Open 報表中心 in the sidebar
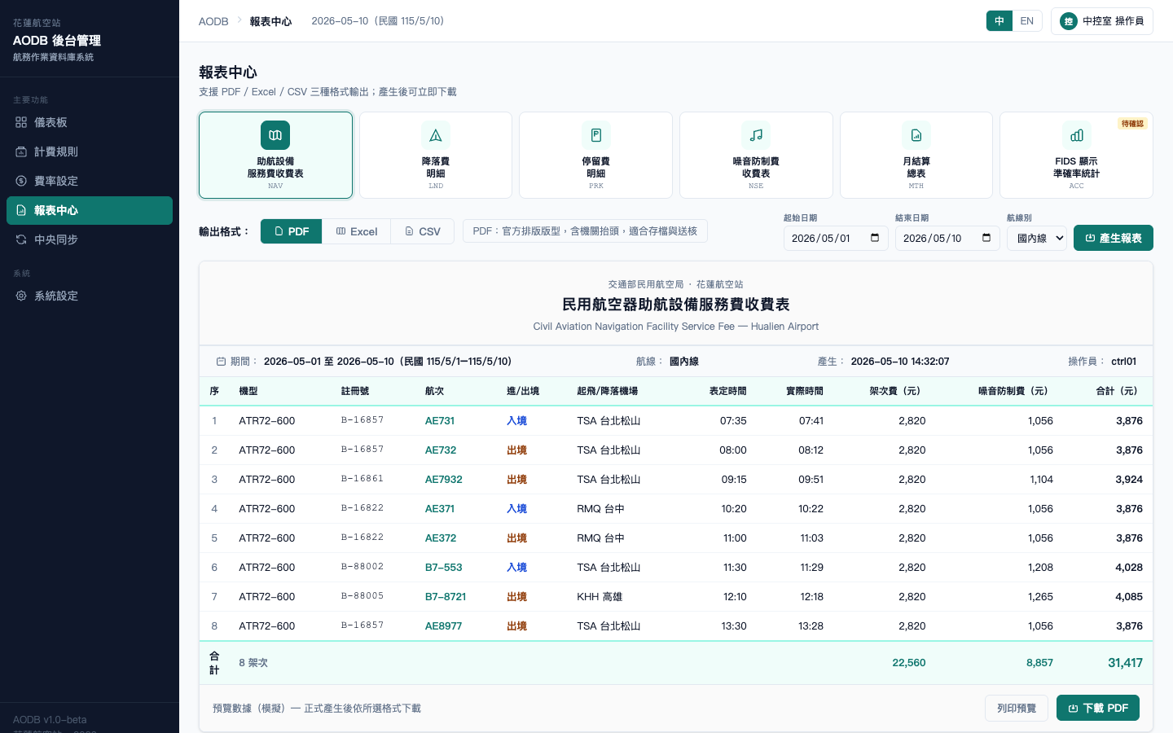The image size is (1173, 733). [90, 210]
